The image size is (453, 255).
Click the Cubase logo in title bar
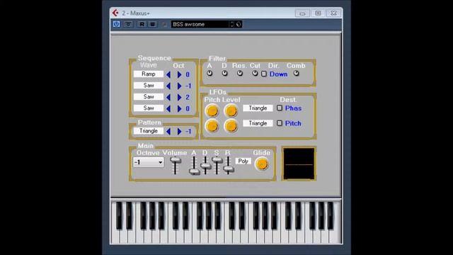[x=115, y=13]
